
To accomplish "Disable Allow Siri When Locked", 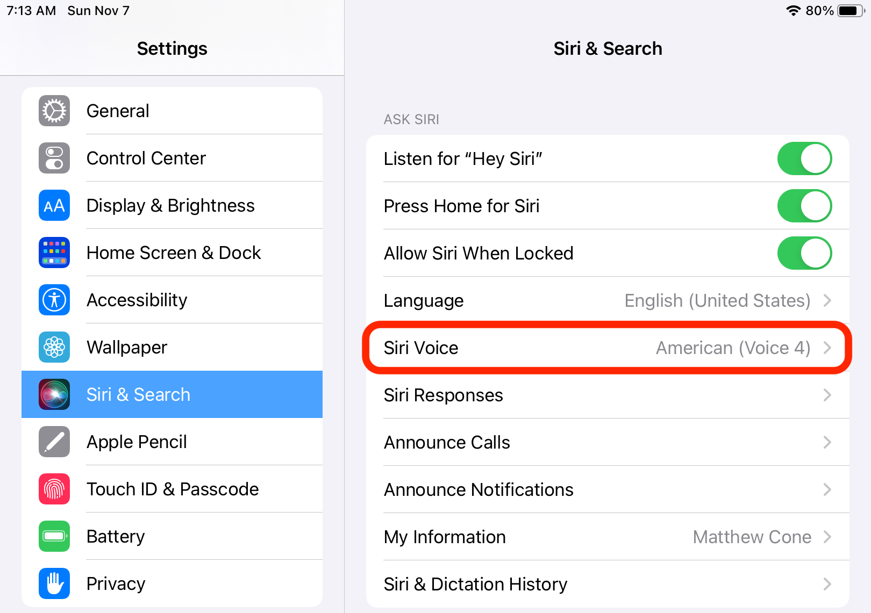I will tap(804, 253).
